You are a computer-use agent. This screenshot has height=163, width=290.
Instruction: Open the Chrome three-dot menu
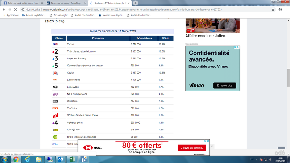(x=286, y=9)
